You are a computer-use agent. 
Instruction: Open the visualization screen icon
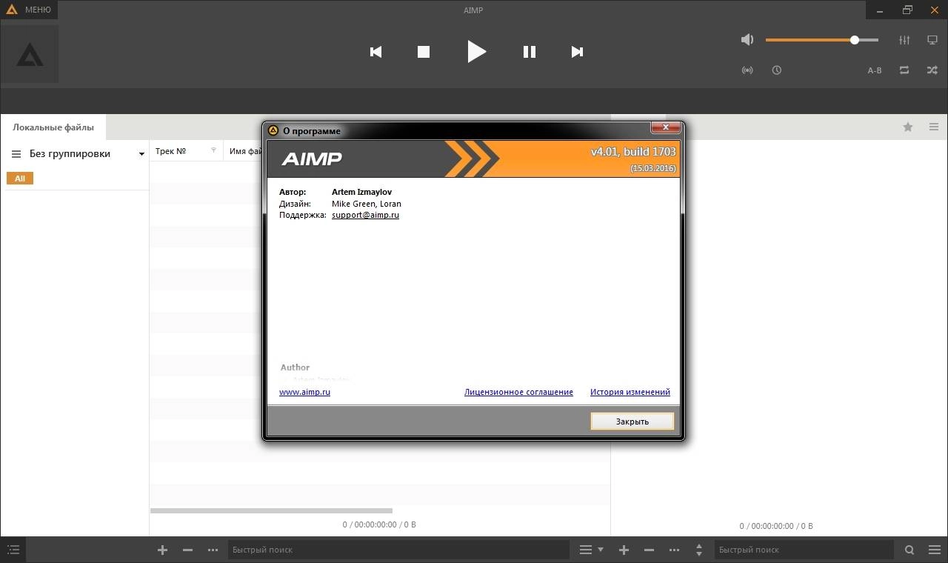[x=932, y=40]
